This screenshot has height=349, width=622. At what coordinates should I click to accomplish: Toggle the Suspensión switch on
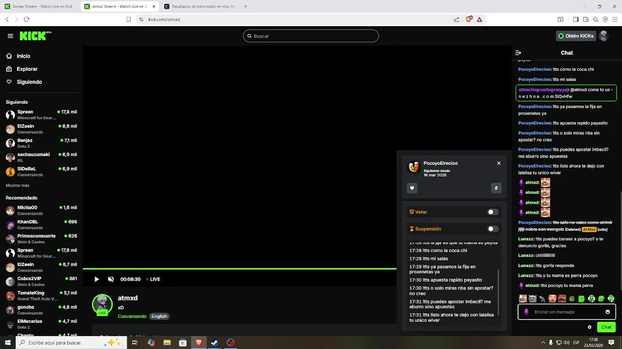[493, 229]
